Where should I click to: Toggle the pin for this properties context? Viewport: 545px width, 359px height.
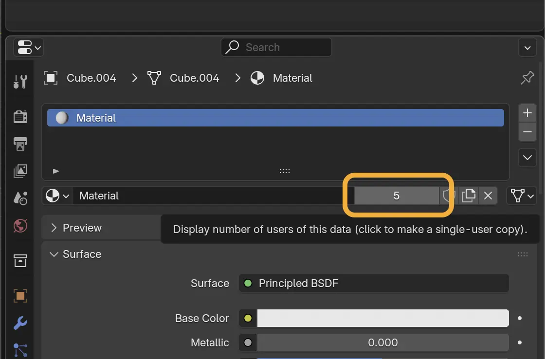click(527, 78)
